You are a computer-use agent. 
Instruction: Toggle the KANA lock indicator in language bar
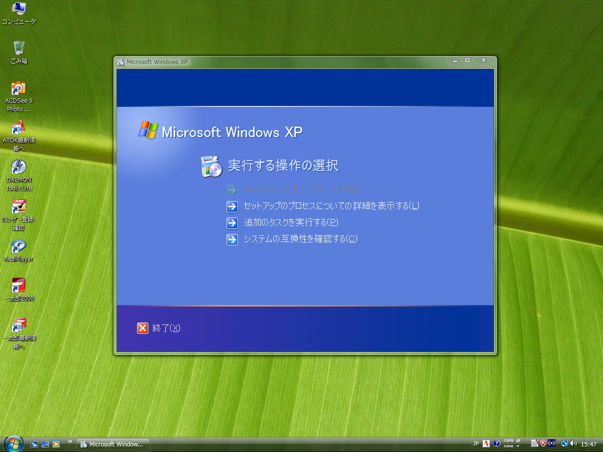pyautogui.click(x=508, y=446)
